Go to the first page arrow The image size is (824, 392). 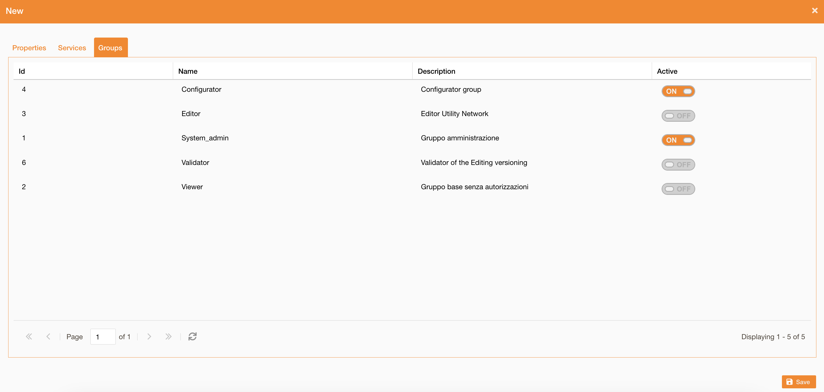coord(29,336)
